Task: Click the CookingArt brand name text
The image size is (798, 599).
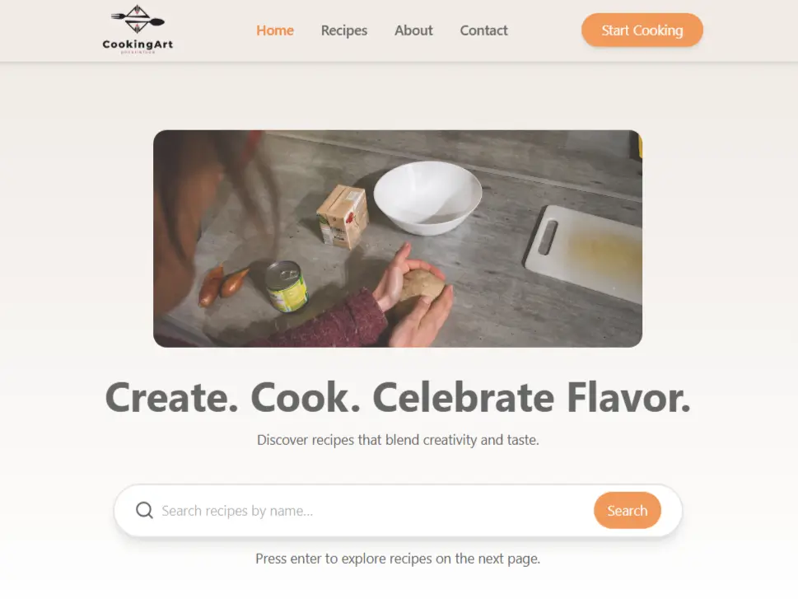Action: 138,44
